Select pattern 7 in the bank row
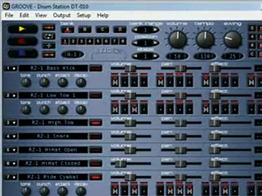The width and height of the screenshot is (262, 196). tap(115, 41)
